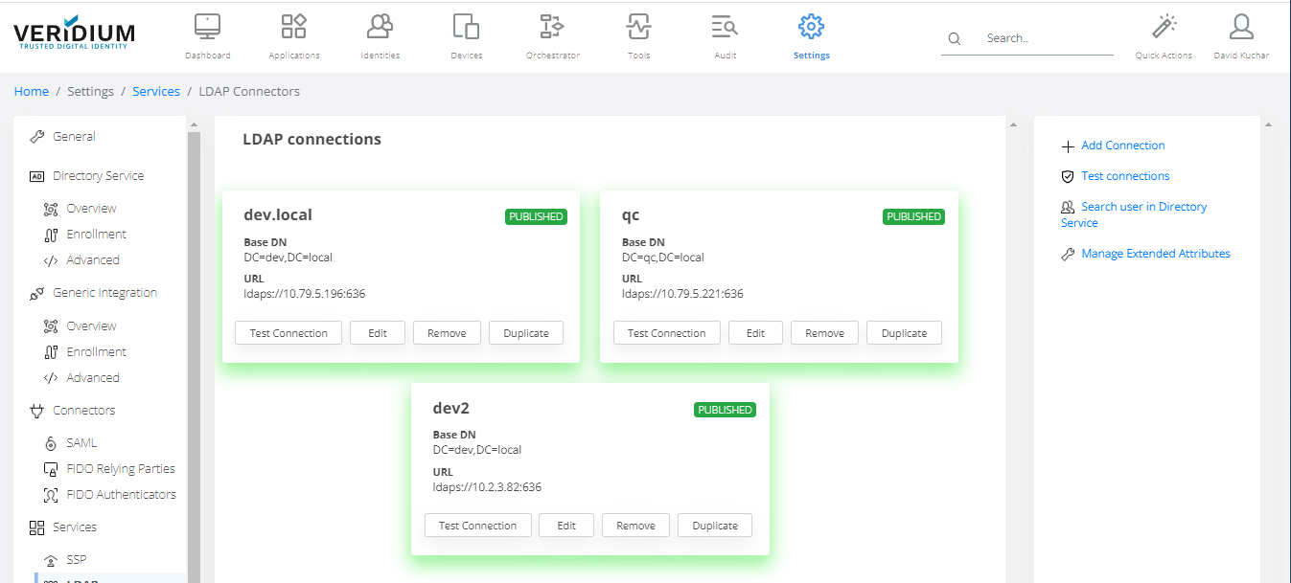Focus the Search input field
1291x583 pixels.
coord(1045,38)
